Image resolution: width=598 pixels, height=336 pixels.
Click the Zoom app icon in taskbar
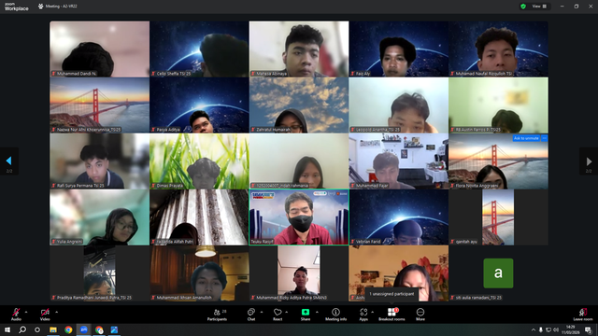click(x=84, y=329)
